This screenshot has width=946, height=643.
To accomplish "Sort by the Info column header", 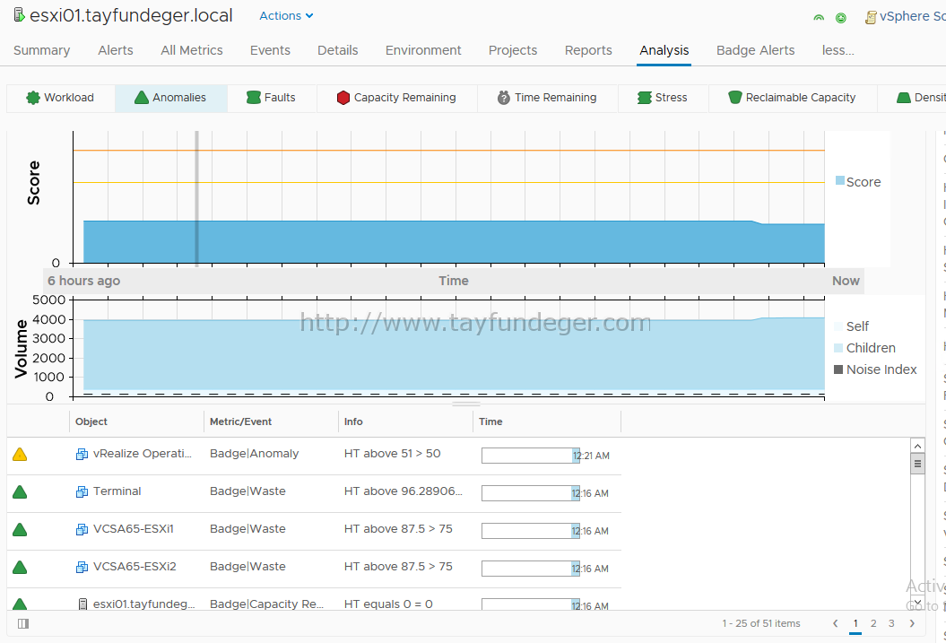I will click(353, 421).
